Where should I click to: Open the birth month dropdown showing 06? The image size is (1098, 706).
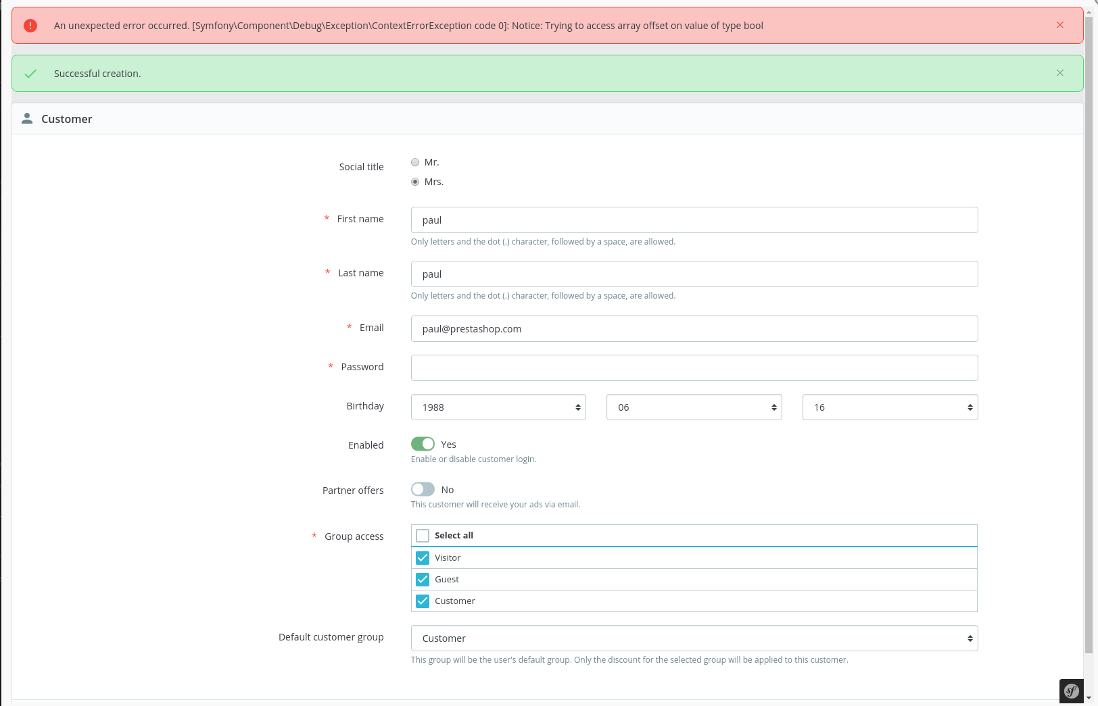[694, 407]
